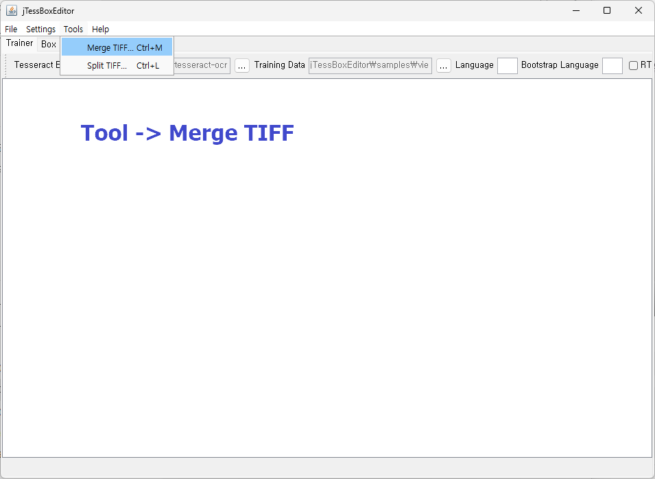Choose Merge TIFF... from Tools menu
The image size is (655, 479).
coord(117,47)
